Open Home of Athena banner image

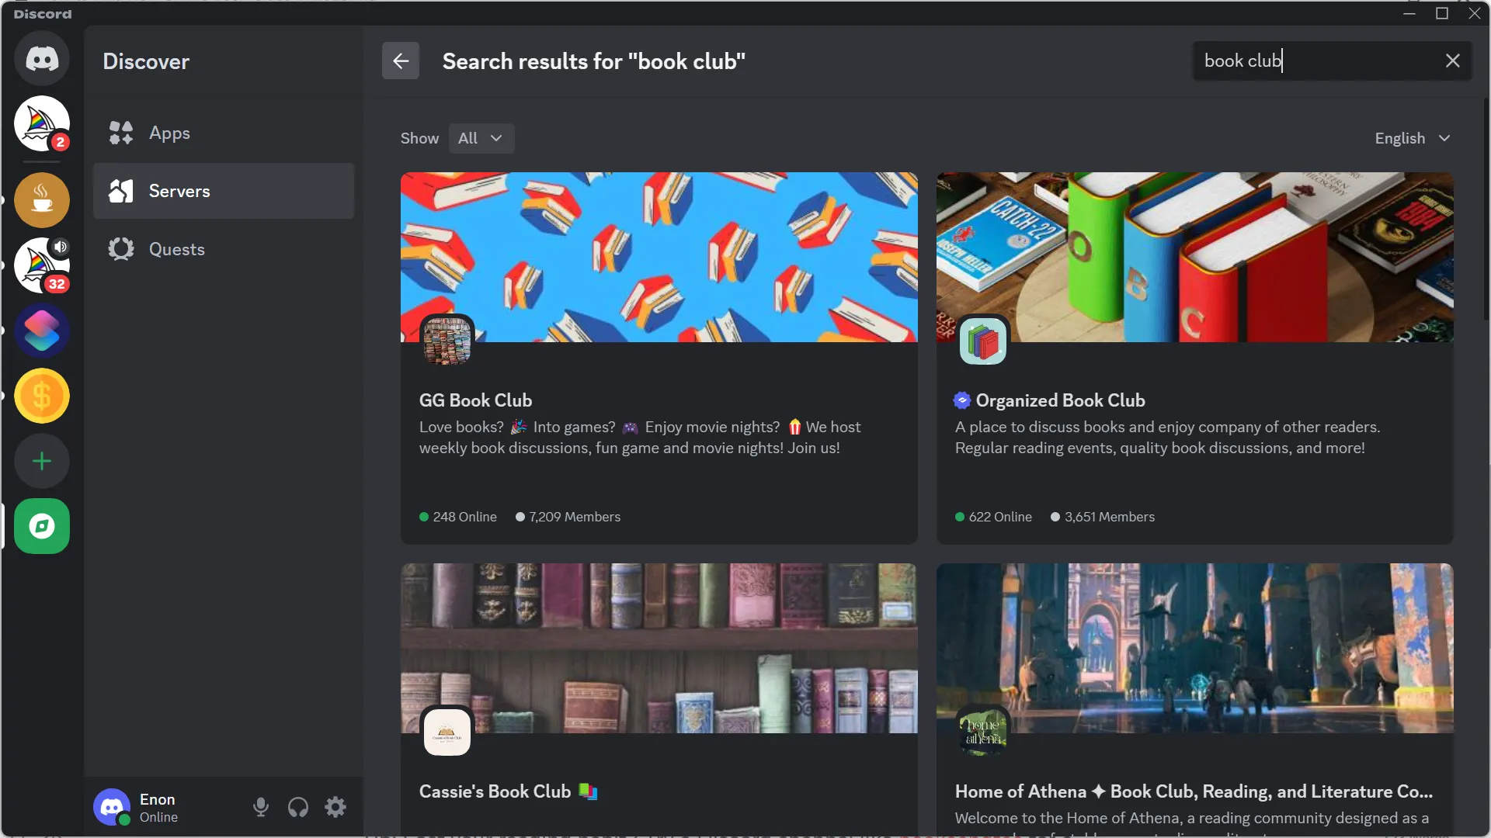tap(1195, 648)
